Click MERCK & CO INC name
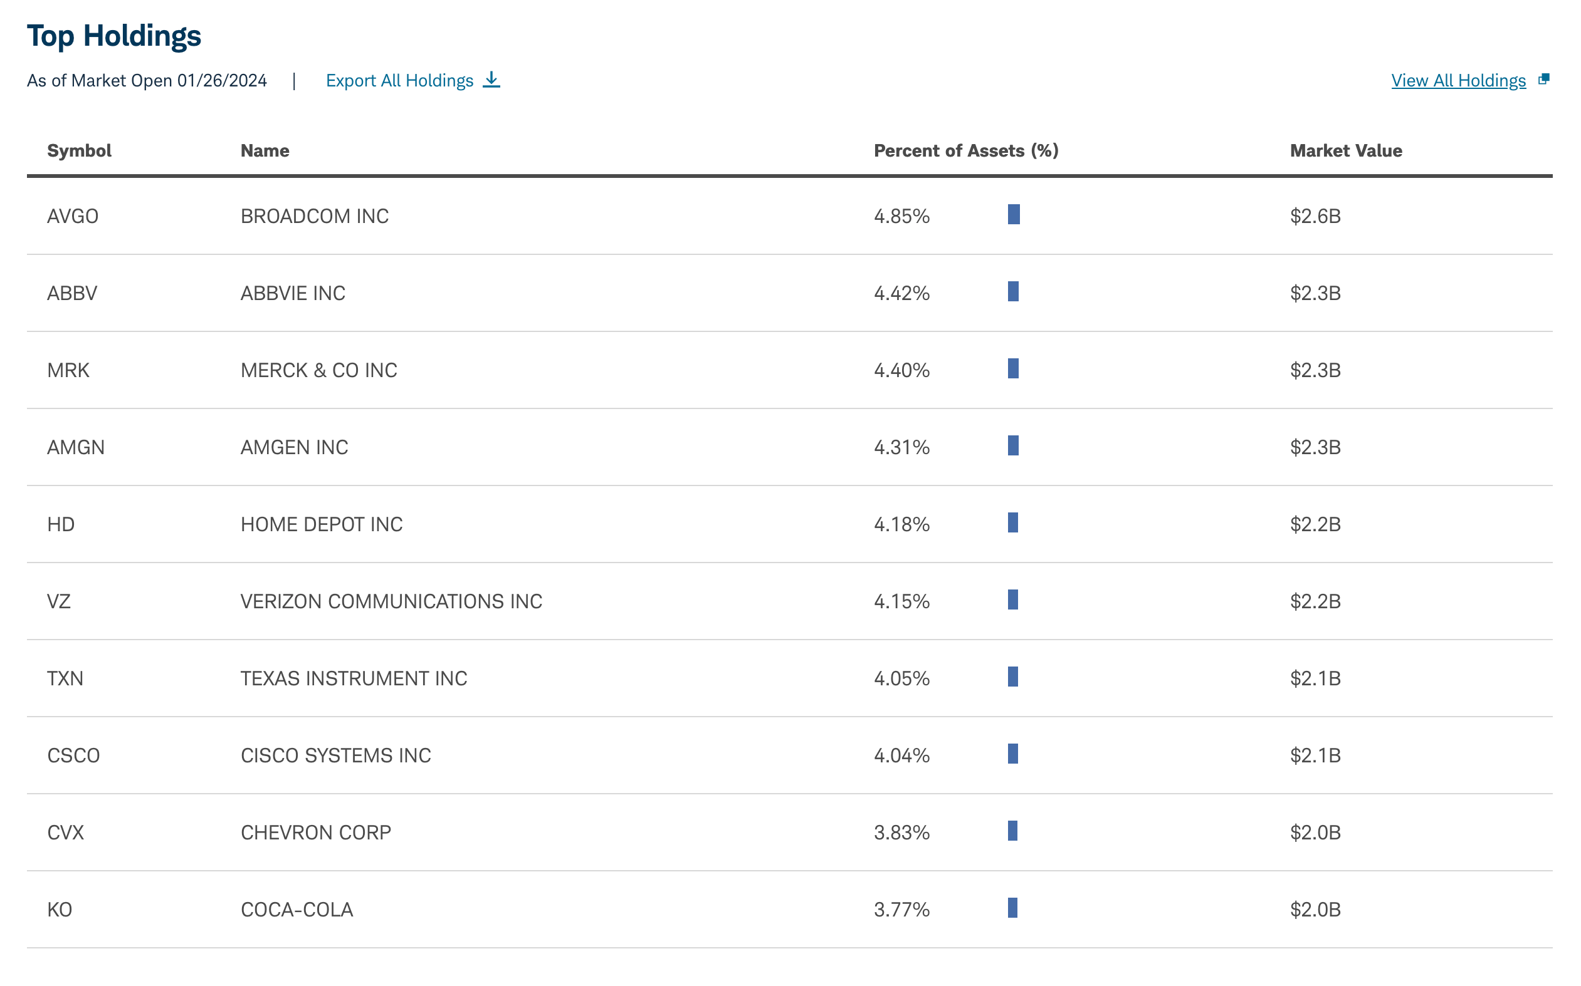Image resolution: width=1581 pixels, height=986 pixels. [318, 370]
